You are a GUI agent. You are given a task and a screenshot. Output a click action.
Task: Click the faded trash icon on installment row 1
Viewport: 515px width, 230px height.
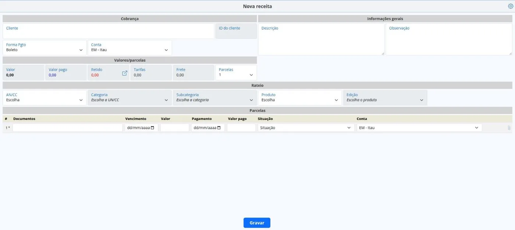click(x=509, y=128)
